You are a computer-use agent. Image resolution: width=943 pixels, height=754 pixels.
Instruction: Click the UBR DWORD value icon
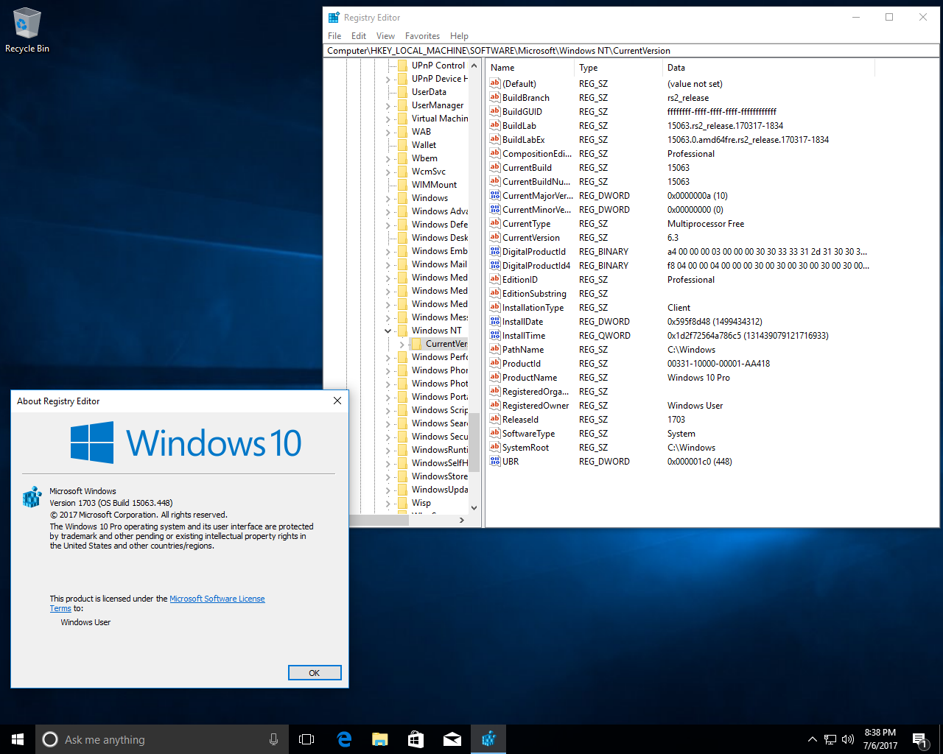495,462
